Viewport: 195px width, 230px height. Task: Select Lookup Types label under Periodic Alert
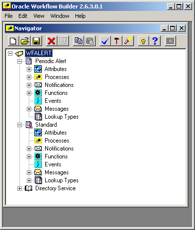pyautogui.click(x=62, y=117)
